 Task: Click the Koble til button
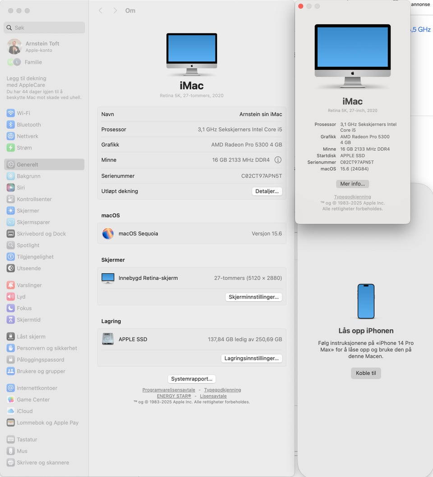click(x=366, y=373)
